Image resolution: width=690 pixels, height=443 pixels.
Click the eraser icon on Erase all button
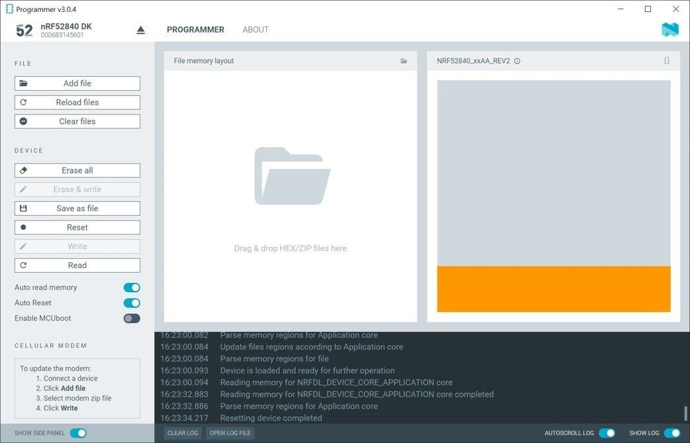24,170
